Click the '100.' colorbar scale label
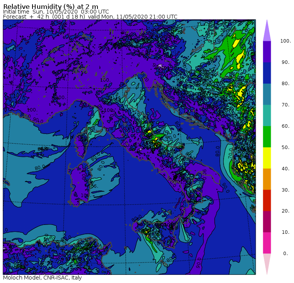 (285, 41)
